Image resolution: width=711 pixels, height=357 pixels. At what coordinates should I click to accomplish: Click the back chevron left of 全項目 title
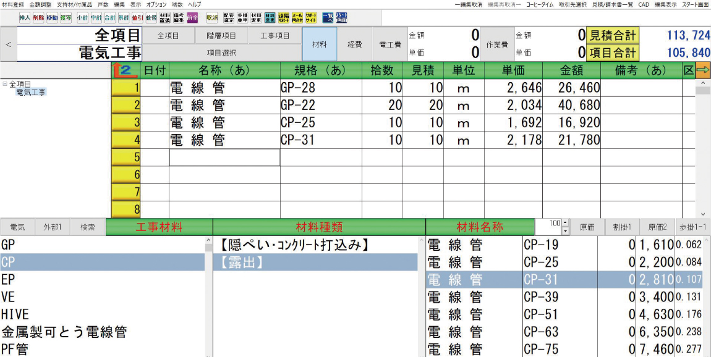(8, 44)
